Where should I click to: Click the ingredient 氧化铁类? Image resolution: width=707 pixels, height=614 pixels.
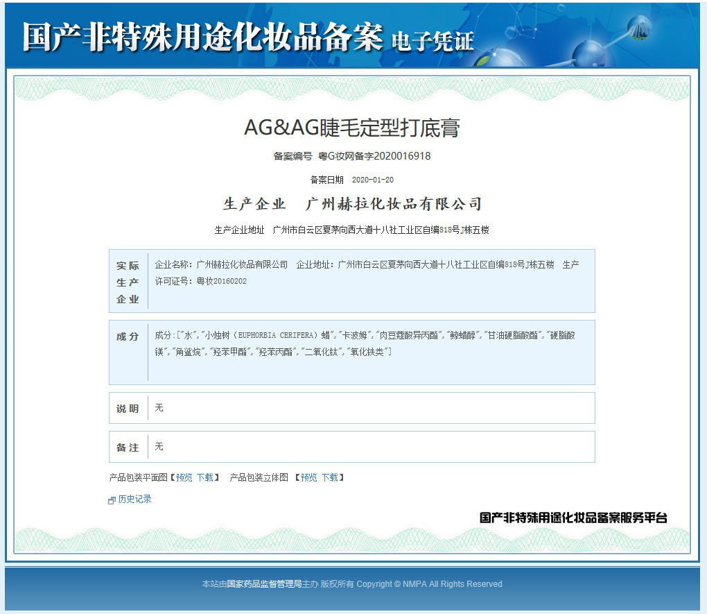tap(367, 352)
